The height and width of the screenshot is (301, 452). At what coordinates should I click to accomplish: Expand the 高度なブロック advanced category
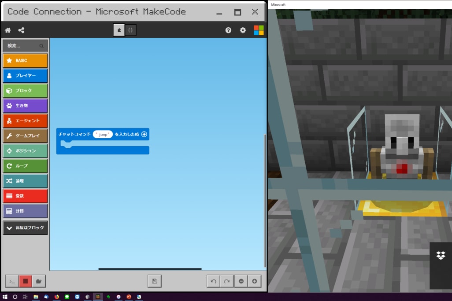25,228
